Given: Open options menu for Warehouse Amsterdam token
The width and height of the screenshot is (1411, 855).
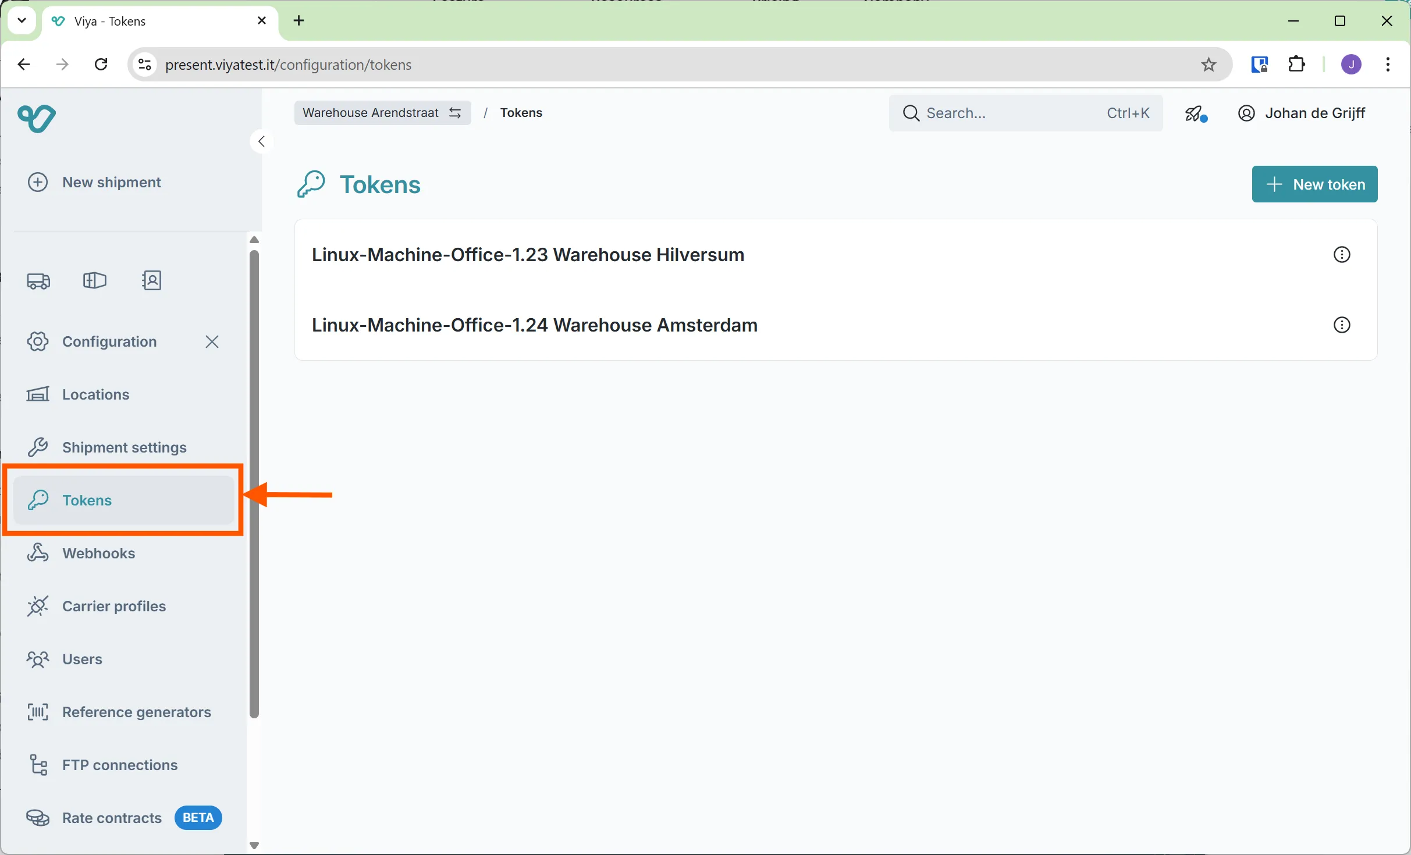Looking at the screenshot, I should click(1341, 325).
